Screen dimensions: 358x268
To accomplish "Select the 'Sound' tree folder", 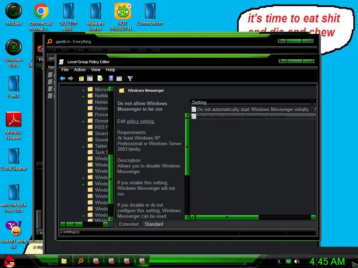I will click(98, 140).
